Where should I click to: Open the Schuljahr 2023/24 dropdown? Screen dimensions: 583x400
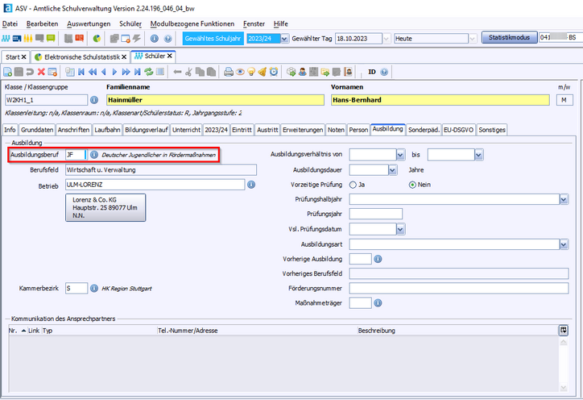pyautogui.click(x=284, y=39)
